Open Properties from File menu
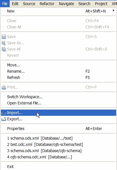Viewport: 117px width, 170px height. pos(58,129)
